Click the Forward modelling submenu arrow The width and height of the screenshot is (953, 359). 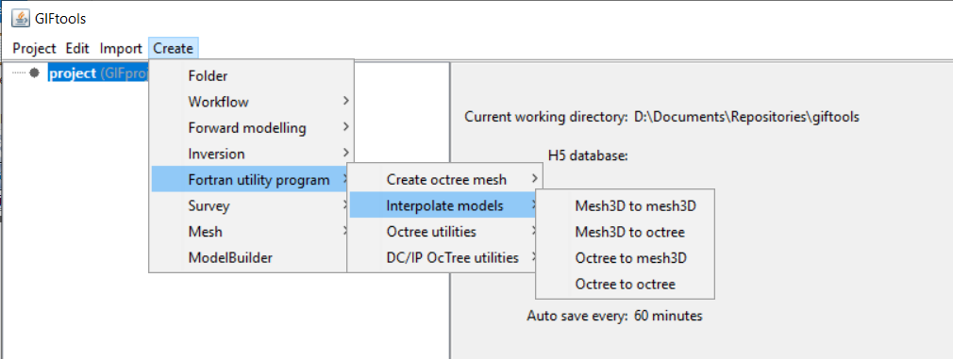tap(345, 127)
